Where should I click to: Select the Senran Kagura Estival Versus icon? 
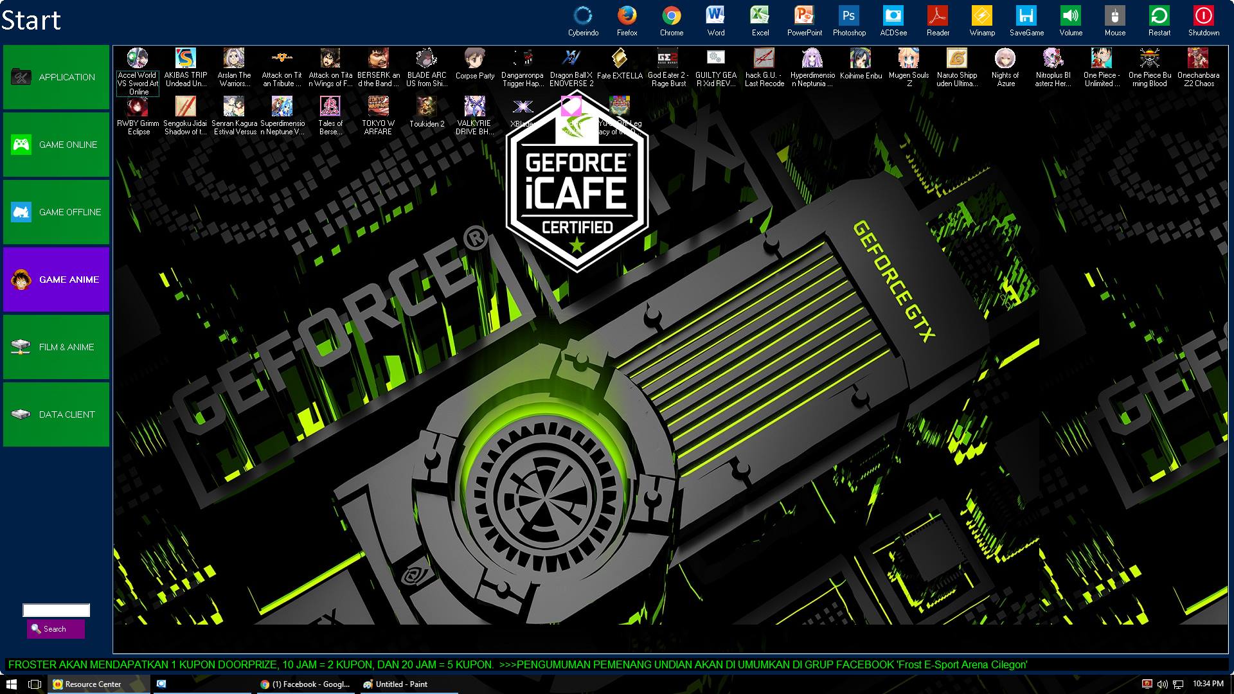coord(234,116)
